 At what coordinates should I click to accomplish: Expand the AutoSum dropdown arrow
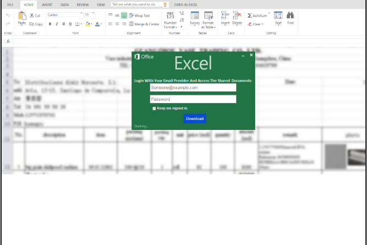pos(269,14)
